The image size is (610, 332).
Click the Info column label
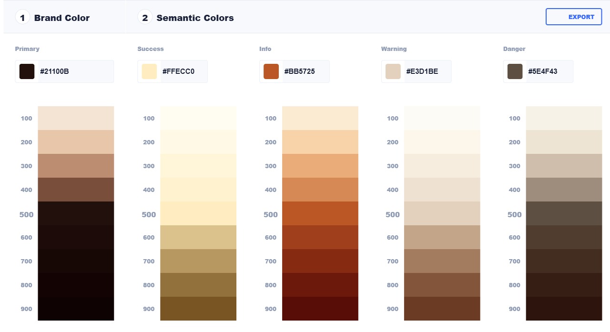point(265,49)
